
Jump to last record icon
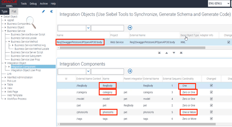[x=181, y=53]
